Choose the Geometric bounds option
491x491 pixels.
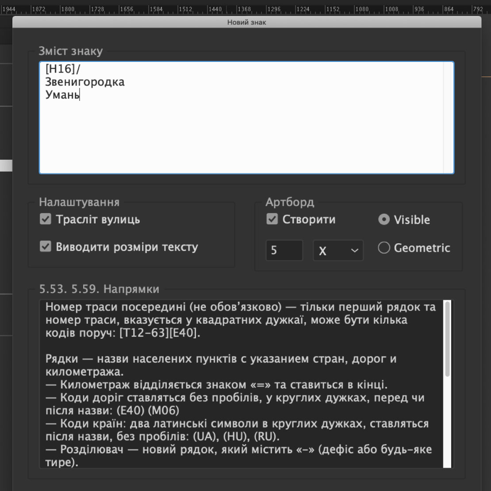384,248
